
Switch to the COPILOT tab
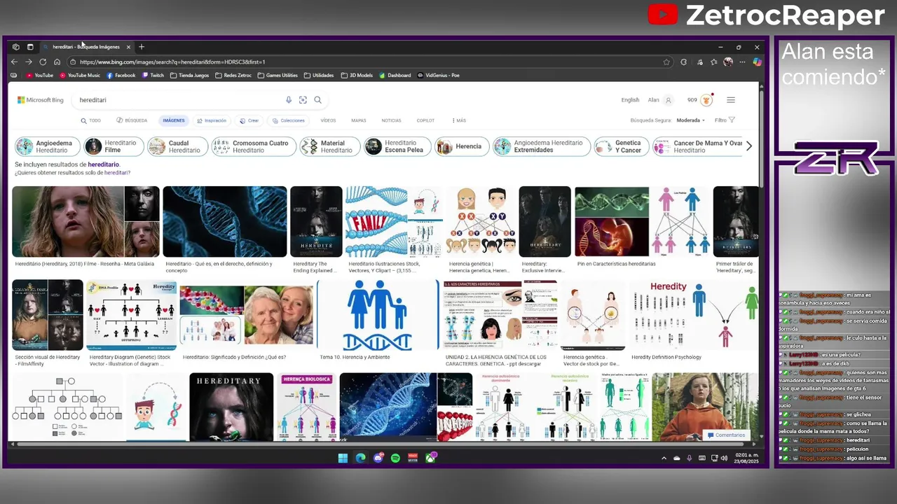point(425,120)
